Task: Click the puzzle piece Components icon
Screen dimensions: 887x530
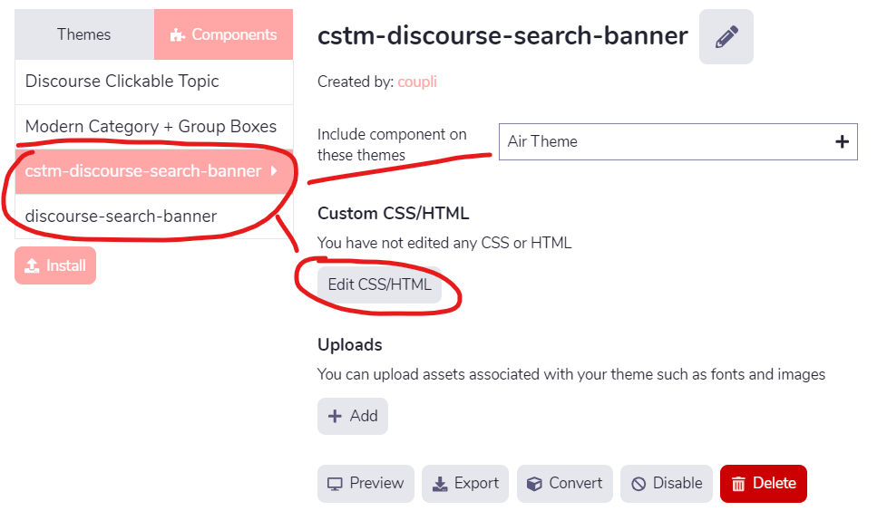Action: coord(178,35)
